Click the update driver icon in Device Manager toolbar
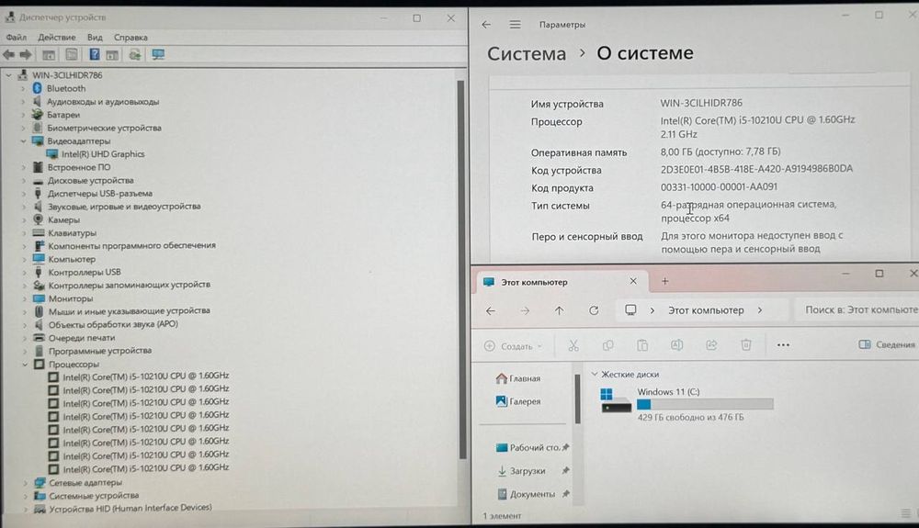The height and width of the screenshot is (528, 919). click(x=135, y=54)
